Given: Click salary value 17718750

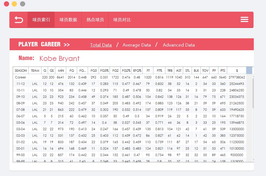Looking at the screenshot, I should [237, 116].
